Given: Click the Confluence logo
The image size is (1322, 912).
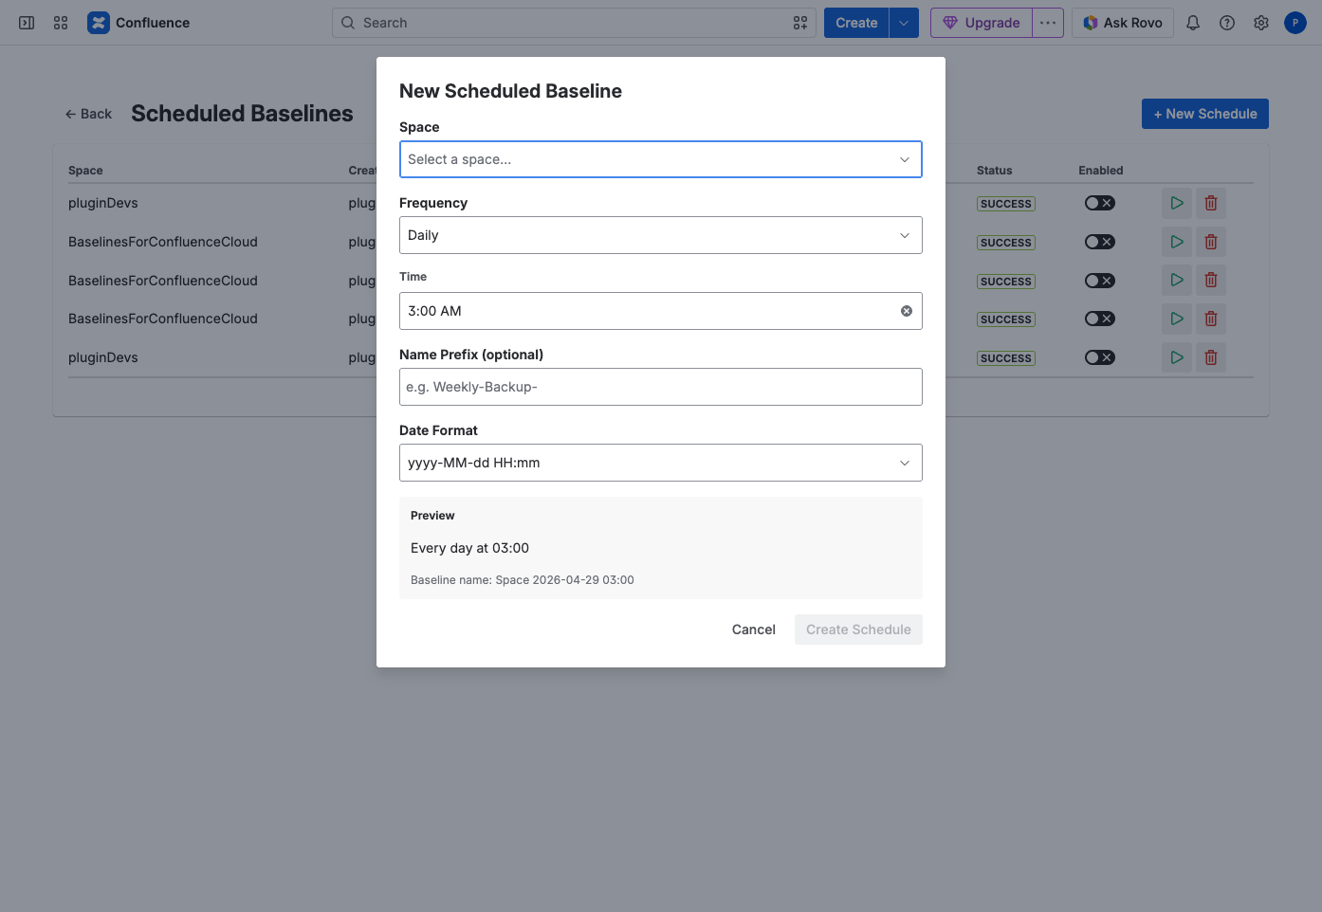Looking at the screenshot, I should click(138, 23).
